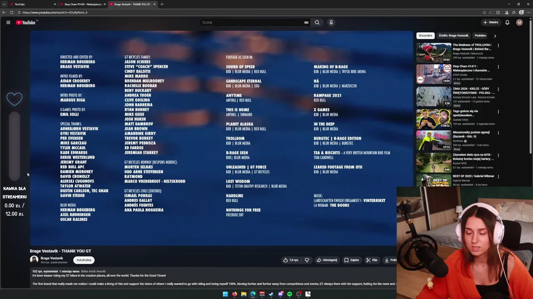Open Microsoft Edge taskbar icon

[x=253, y=294]
